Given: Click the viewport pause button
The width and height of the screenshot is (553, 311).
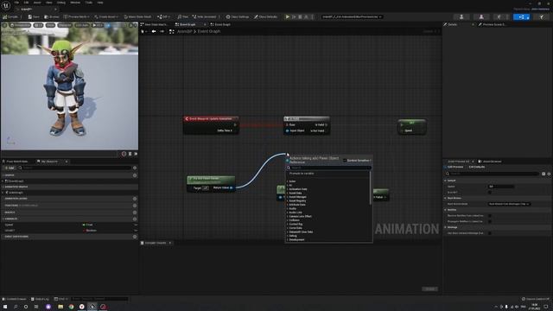Looking at the screenshot, I should 130,154.
